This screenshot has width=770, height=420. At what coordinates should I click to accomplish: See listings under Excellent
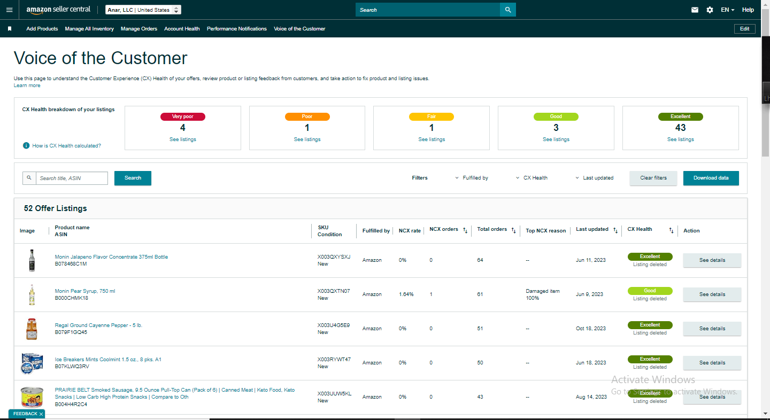(x=681, y=139)
